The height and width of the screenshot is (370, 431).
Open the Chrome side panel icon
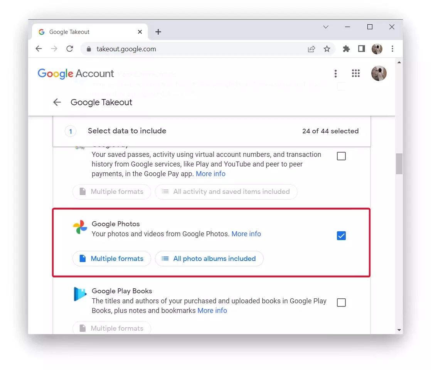pos(361,49)
